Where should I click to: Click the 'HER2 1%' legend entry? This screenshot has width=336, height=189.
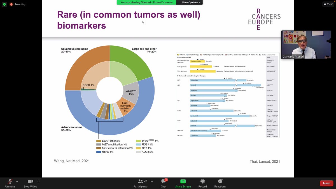105,152
